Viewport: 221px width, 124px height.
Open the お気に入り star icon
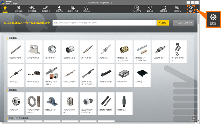tap(87, 9)
